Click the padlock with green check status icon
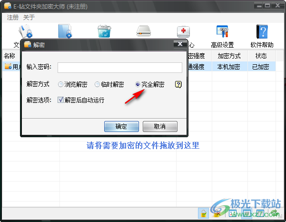This screenshot has height=222, width=286. coord(204,213)
